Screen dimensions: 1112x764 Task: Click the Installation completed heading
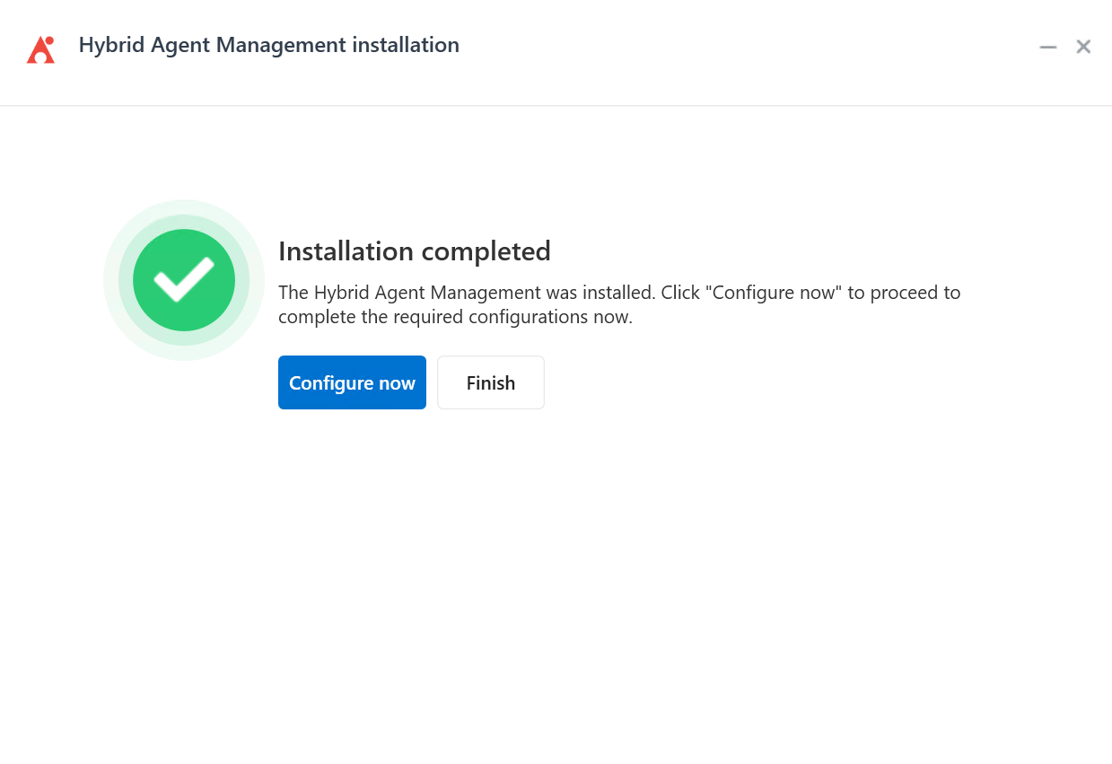(x=415, y=251)
